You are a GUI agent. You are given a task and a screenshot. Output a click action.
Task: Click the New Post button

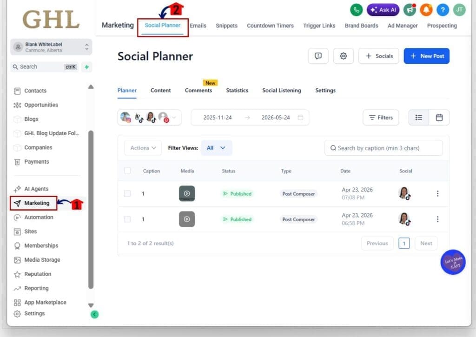point(426,56)
